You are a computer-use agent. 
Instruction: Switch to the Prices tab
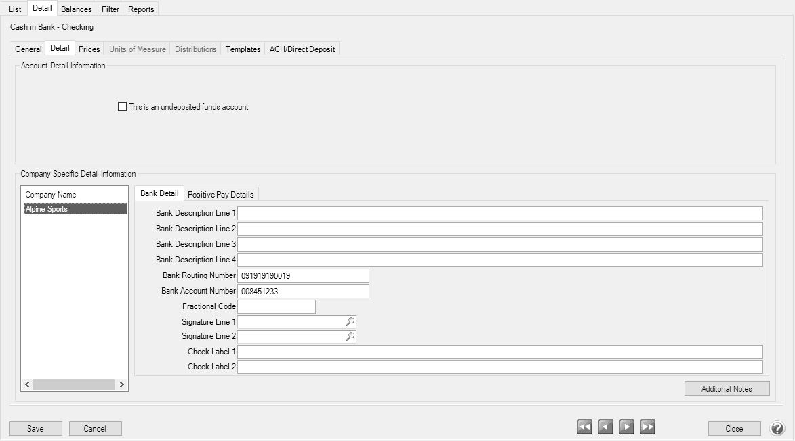point(89,49)
